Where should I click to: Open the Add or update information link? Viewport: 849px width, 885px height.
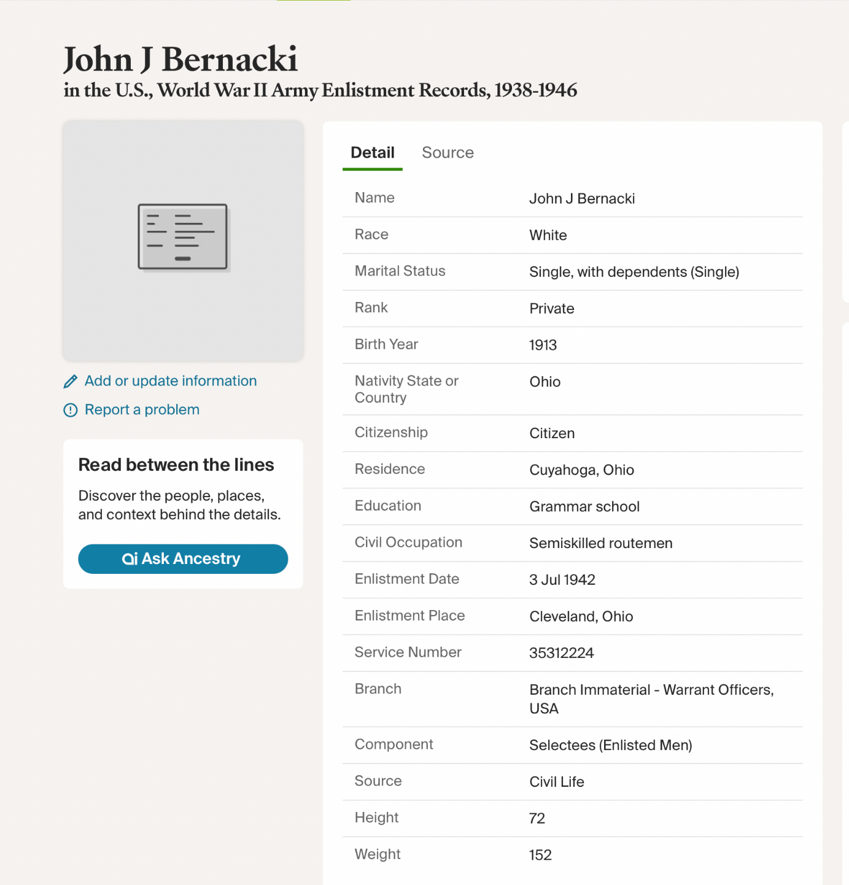pyautogui.click(x=171, y=381)
